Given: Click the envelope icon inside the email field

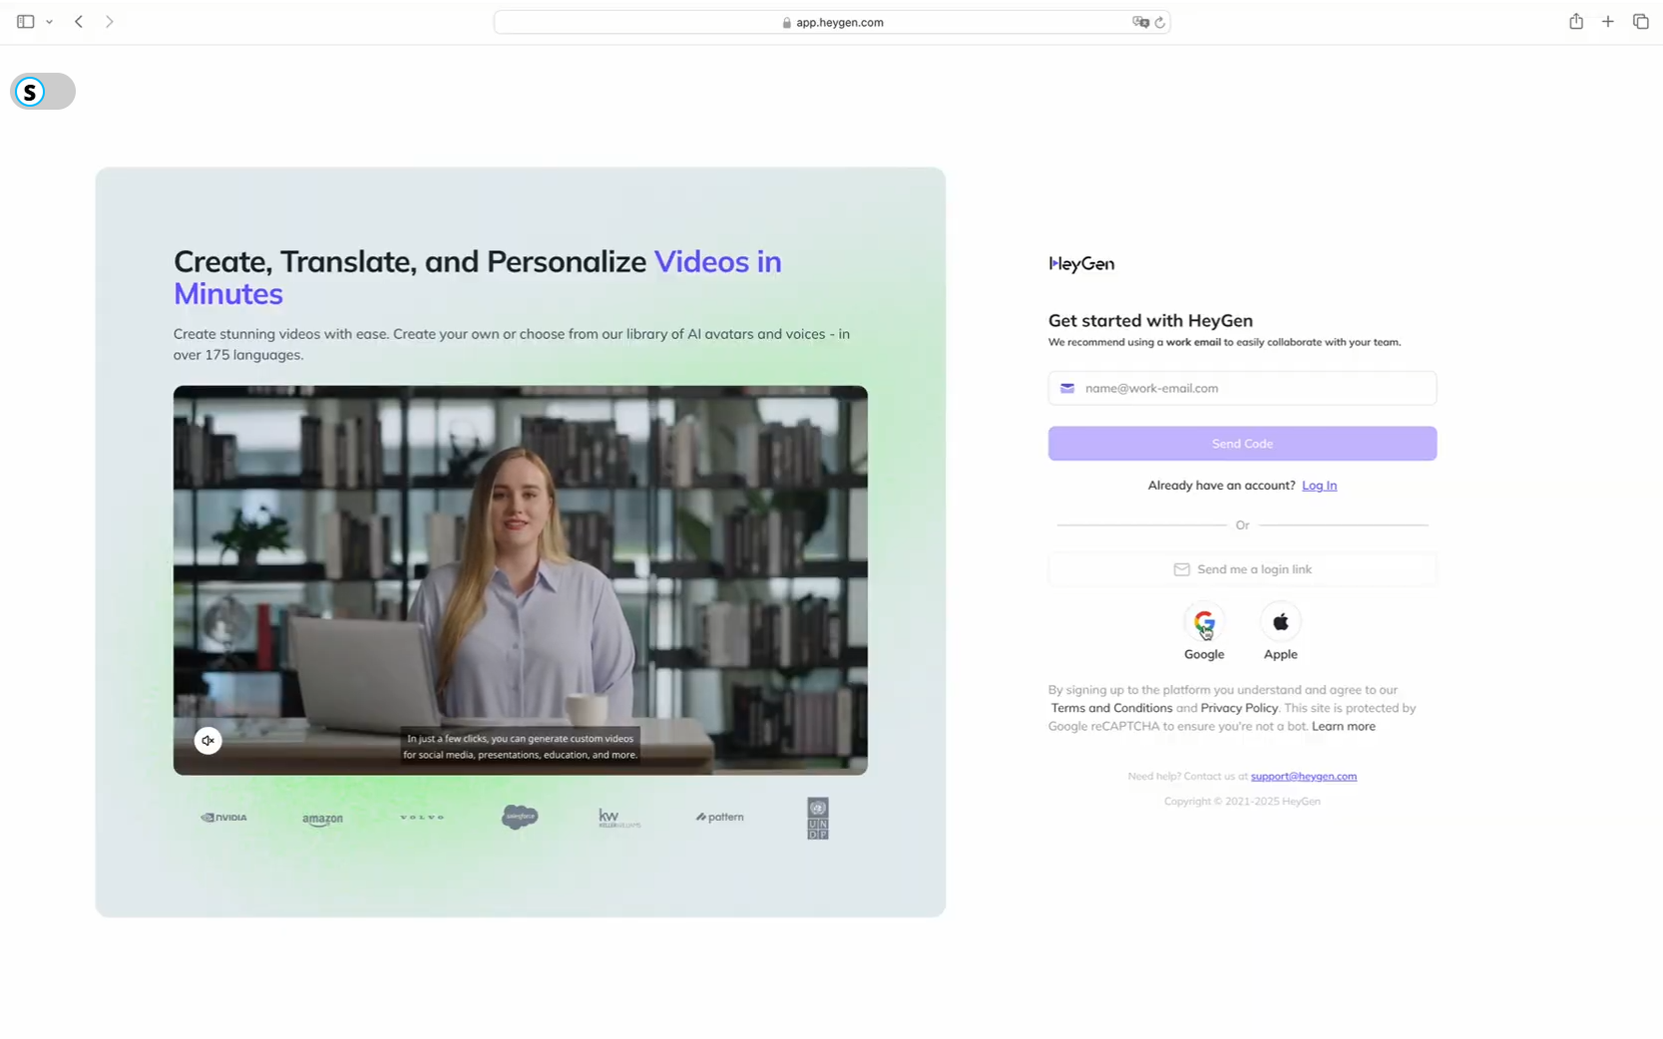Looking at the screenshot, I should (x=1067, y=388).
